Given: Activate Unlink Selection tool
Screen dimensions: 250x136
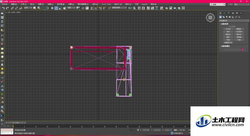Looking at the screenshot, I should click(x=16, y=8).
